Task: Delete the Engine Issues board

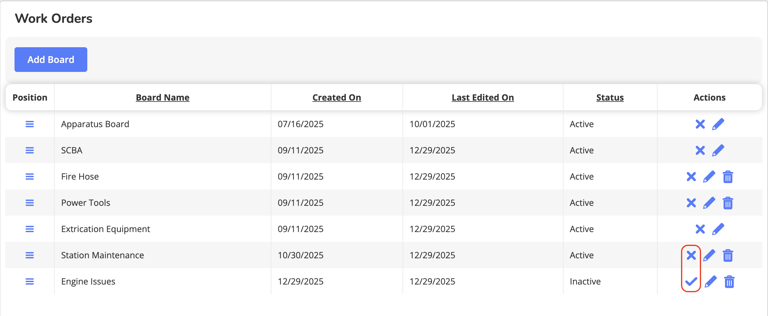Action: (x=729, y=282)
